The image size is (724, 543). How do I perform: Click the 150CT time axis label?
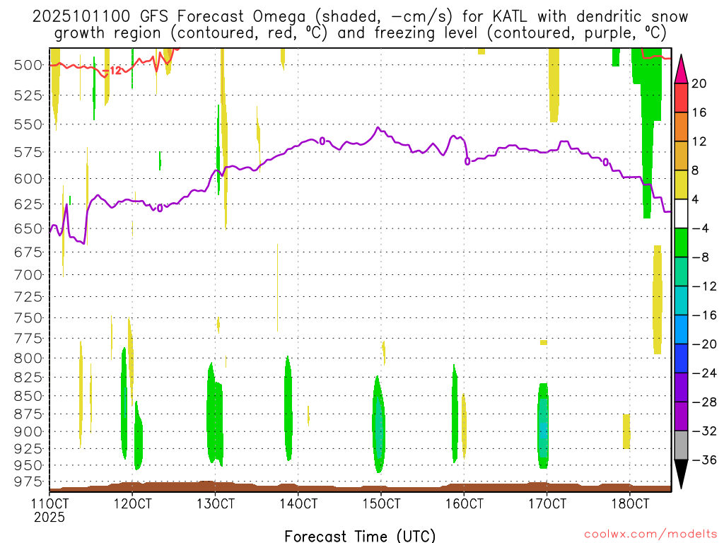[381, 503]
